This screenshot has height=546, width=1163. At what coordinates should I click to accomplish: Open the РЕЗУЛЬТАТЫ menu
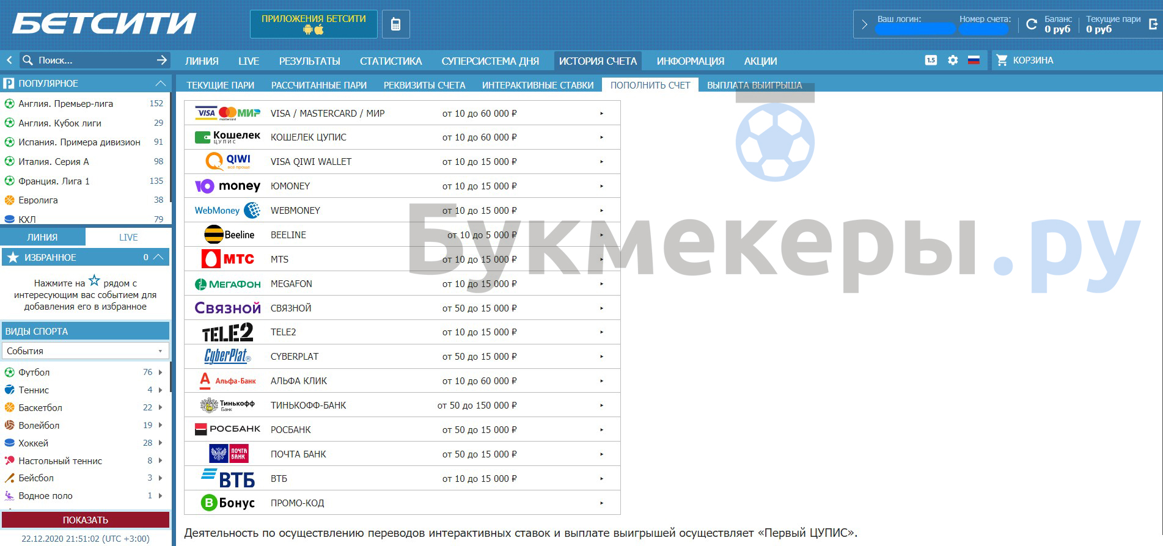pyautogui.click(x=310, y=61)
